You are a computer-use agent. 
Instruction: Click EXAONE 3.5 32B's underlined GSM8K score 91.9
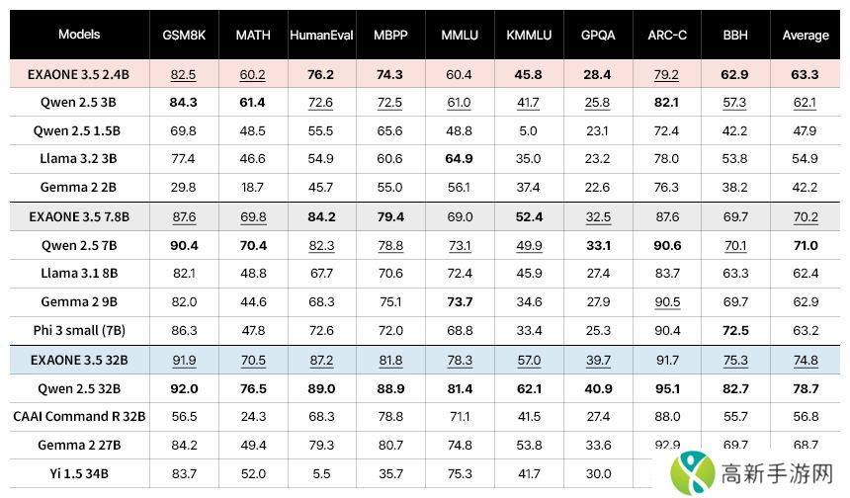click(183, 360)
